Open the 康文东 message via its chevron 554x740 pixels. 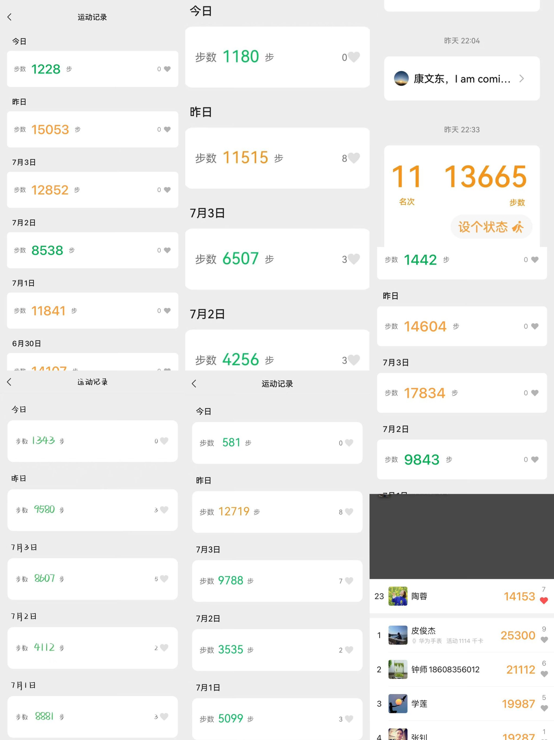click(x=522, y=79)
